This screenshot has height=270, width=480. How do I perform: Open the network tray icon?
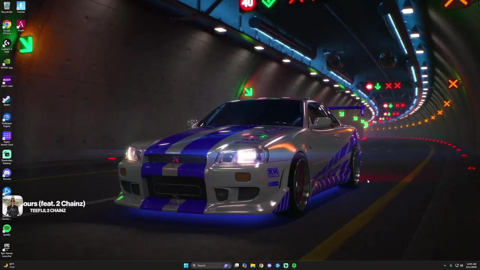click(457, 265)
